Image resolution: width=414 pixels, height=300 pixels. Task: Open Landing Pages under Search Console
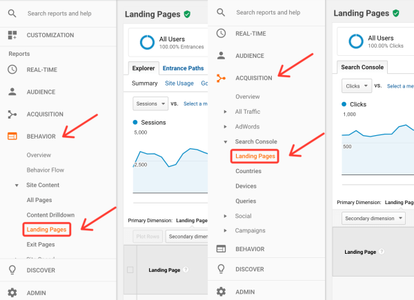(255, 156)
